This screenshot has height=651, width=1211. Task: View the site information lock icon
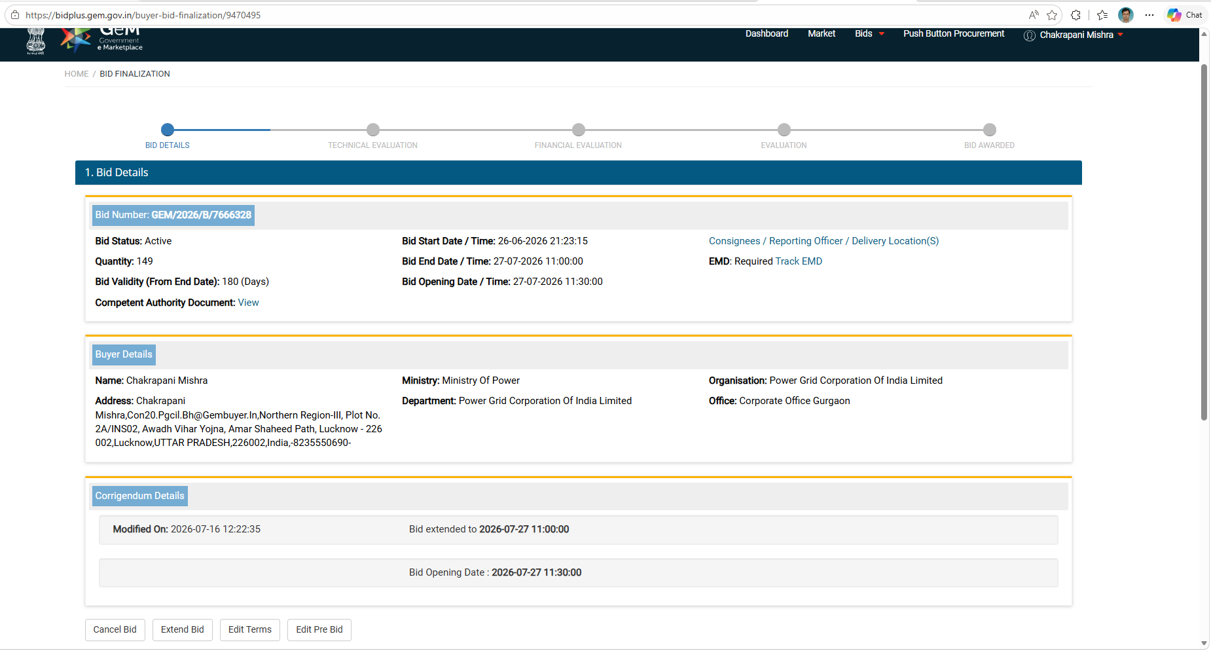coord(15,15)
